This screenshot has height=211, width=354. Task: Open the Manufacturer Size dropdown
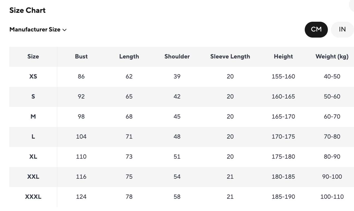38,30
